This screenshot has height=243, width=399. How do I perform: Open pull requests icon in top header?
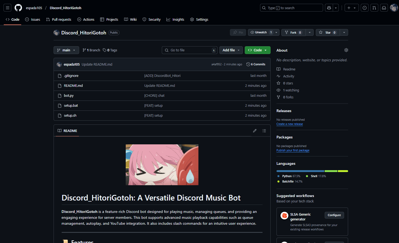[374, 8]
